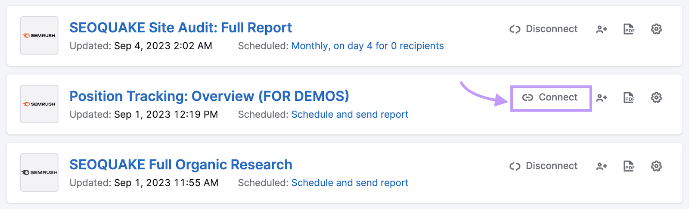
Task: Open settings gear for Full Organic Research report
Action: 656,166
